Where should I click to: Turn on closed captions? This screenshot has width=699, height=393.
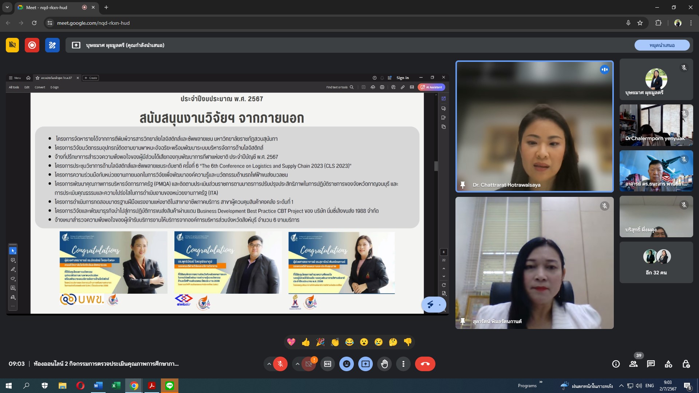click(x=328, y=364)
